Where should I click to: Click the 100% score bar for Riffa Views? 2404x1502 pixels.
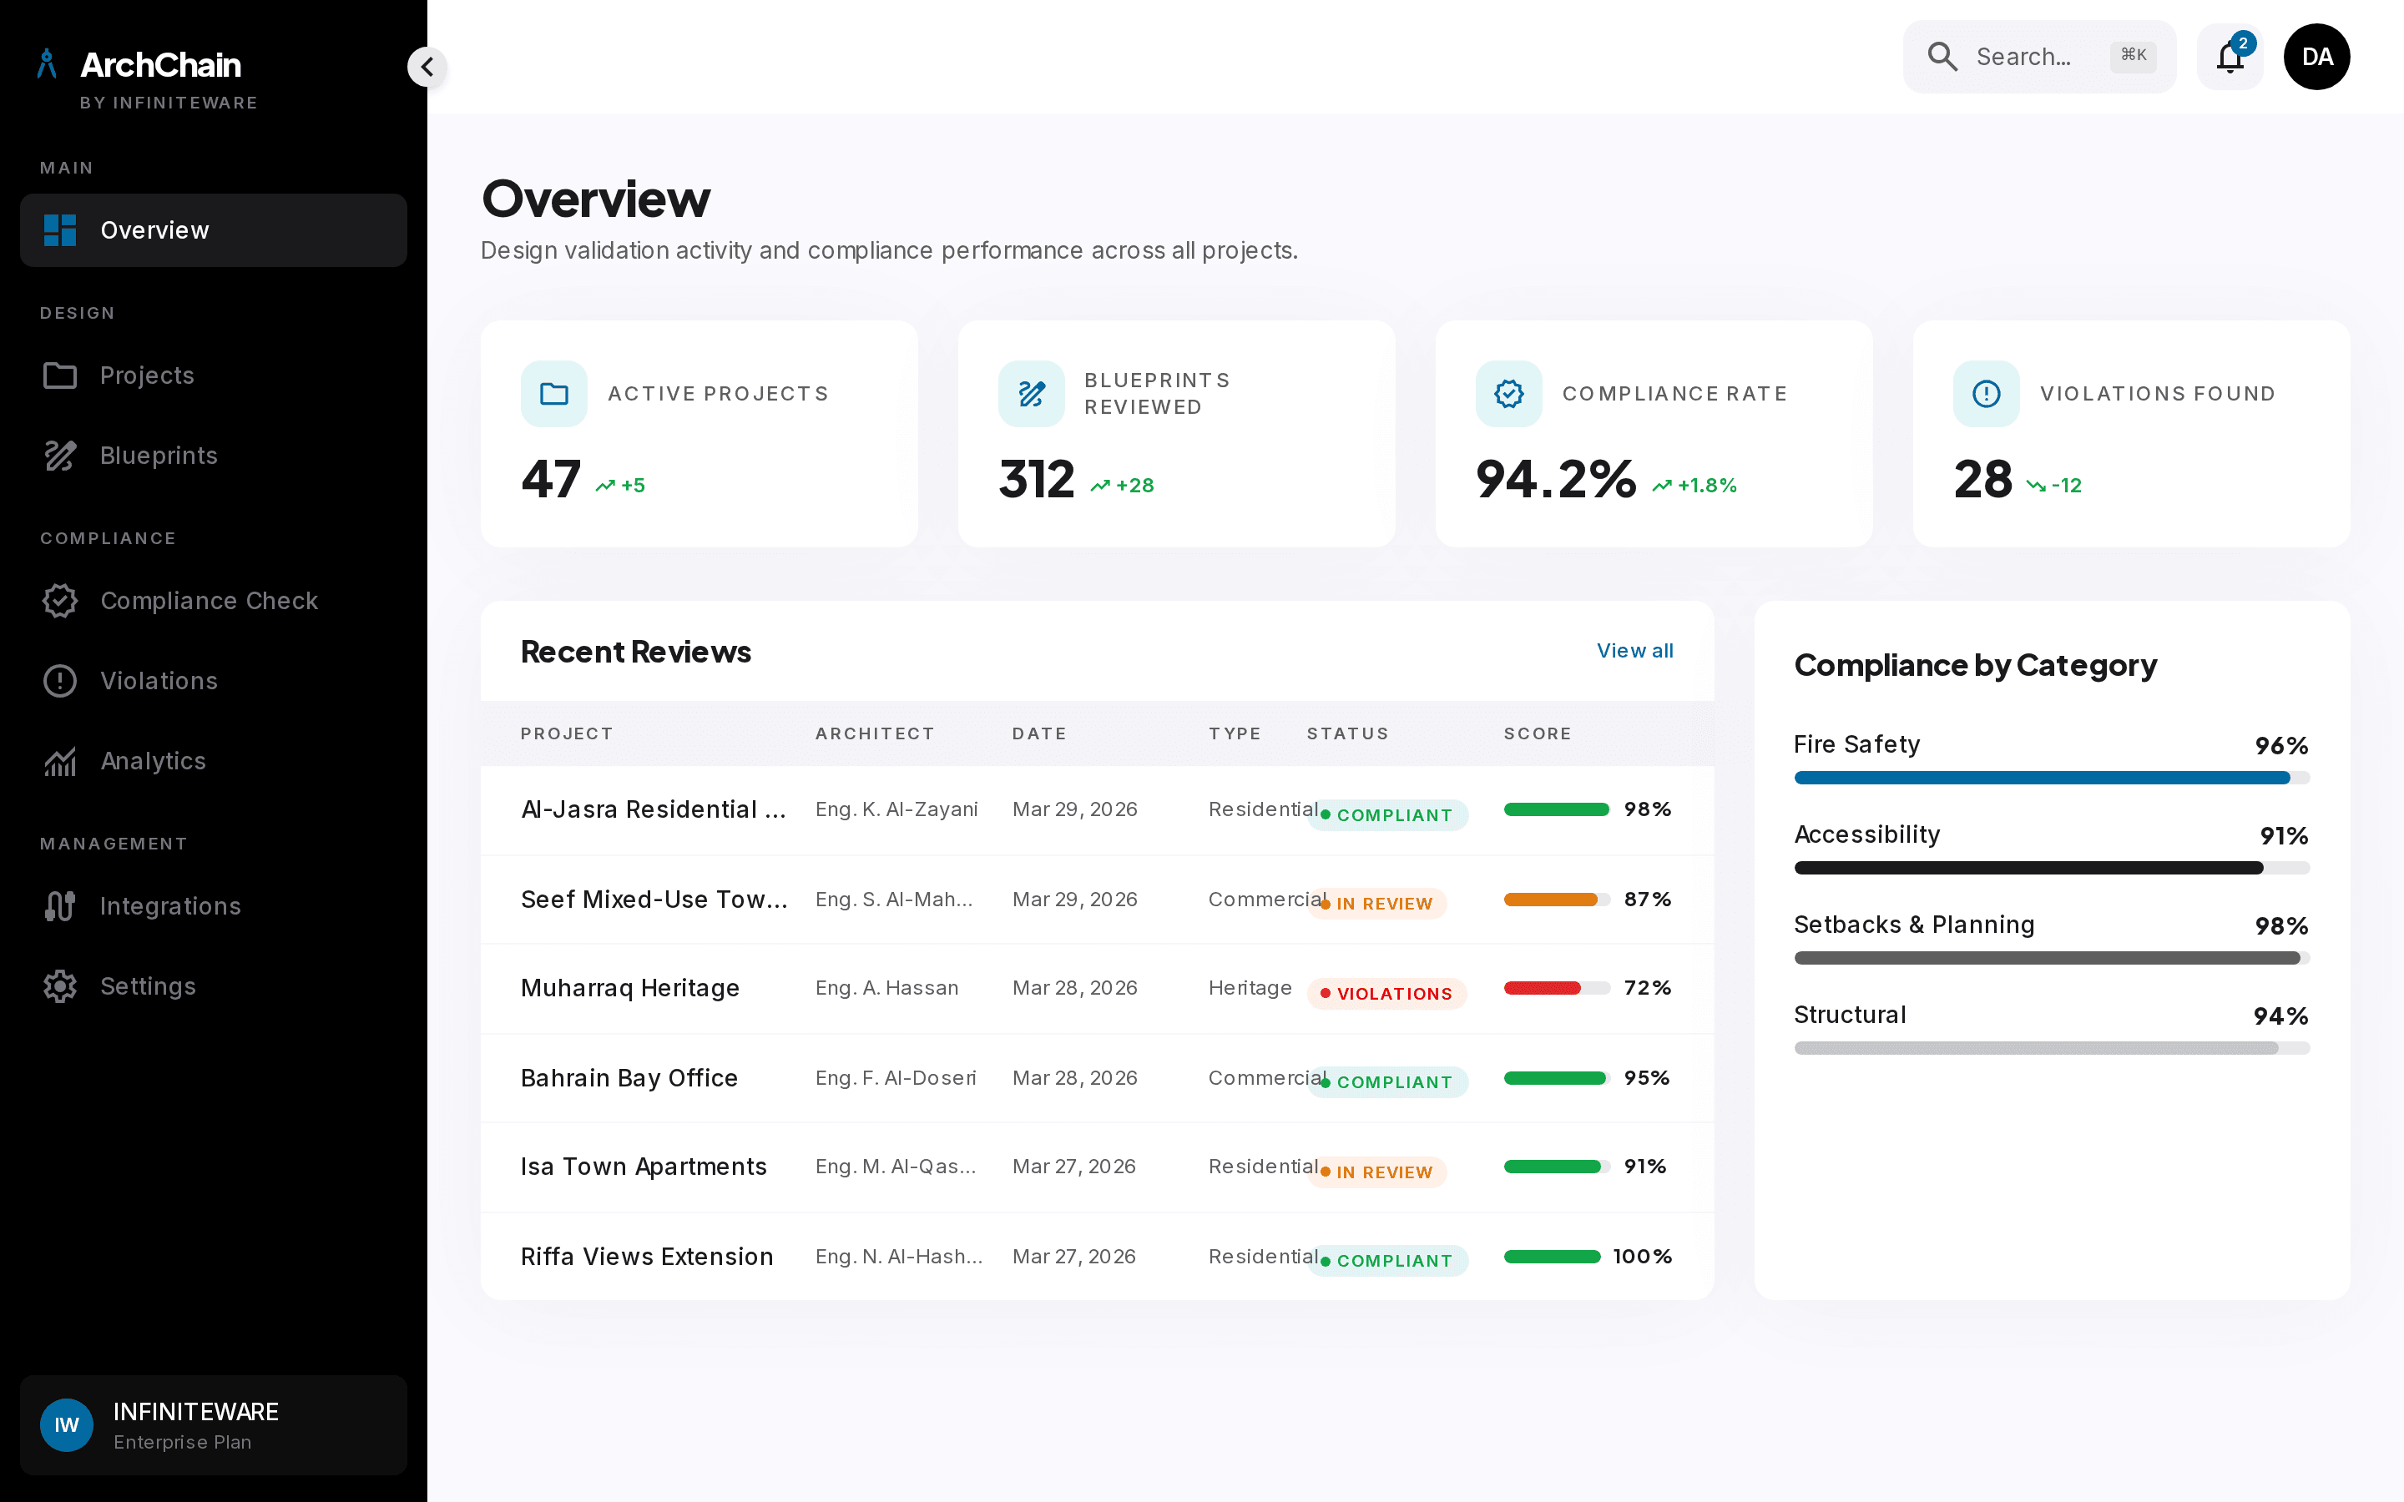(x=1553, y=1258)
